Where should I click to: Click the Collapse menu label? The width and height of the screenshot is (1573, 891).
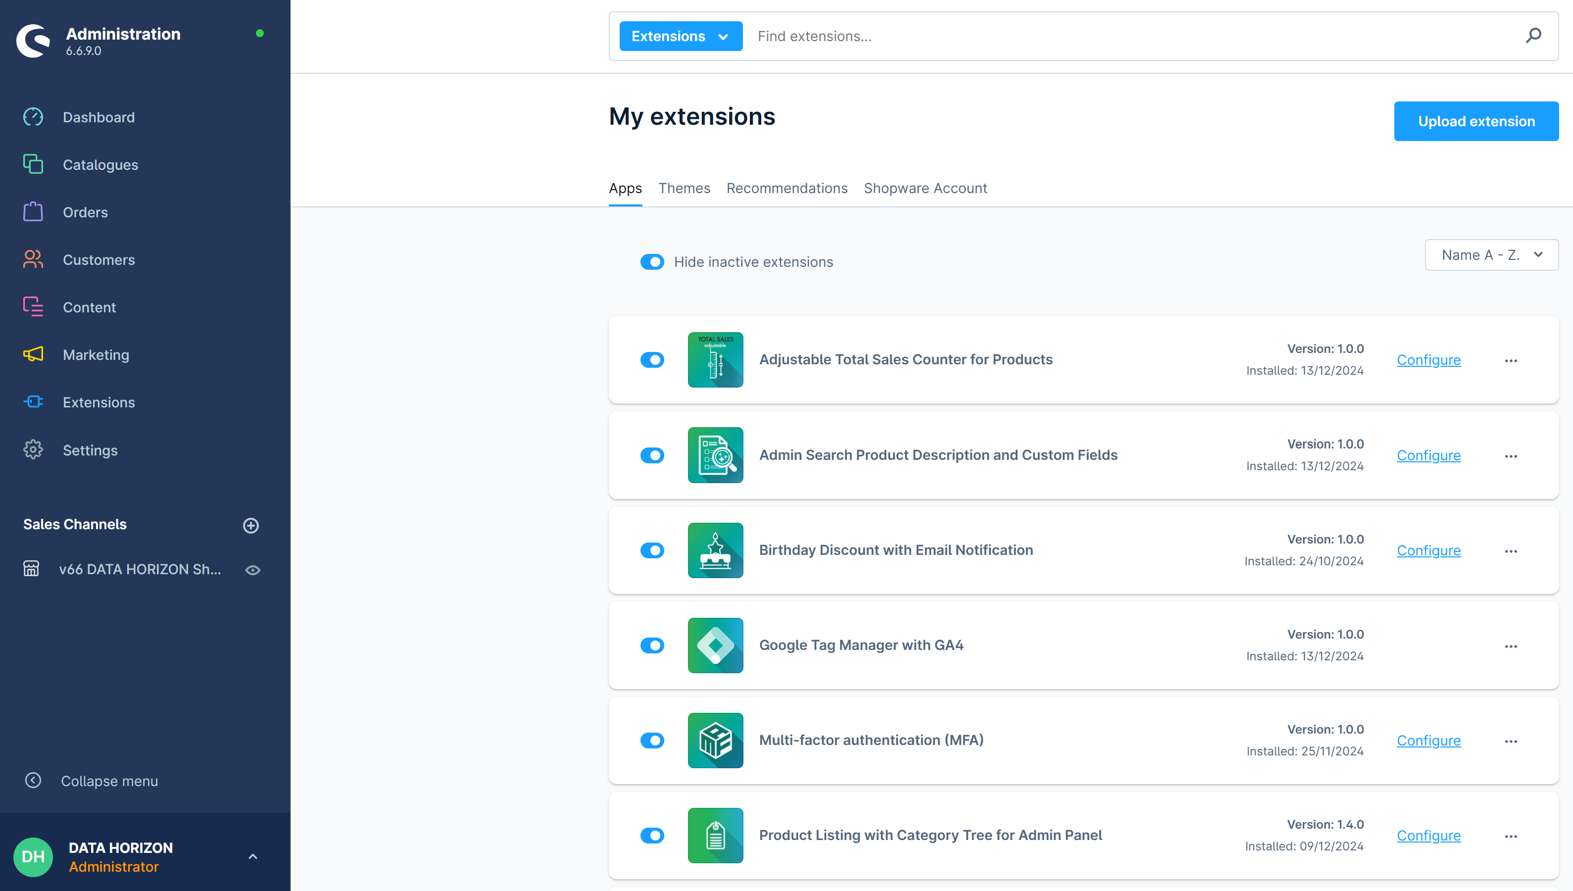click(109, 781)
